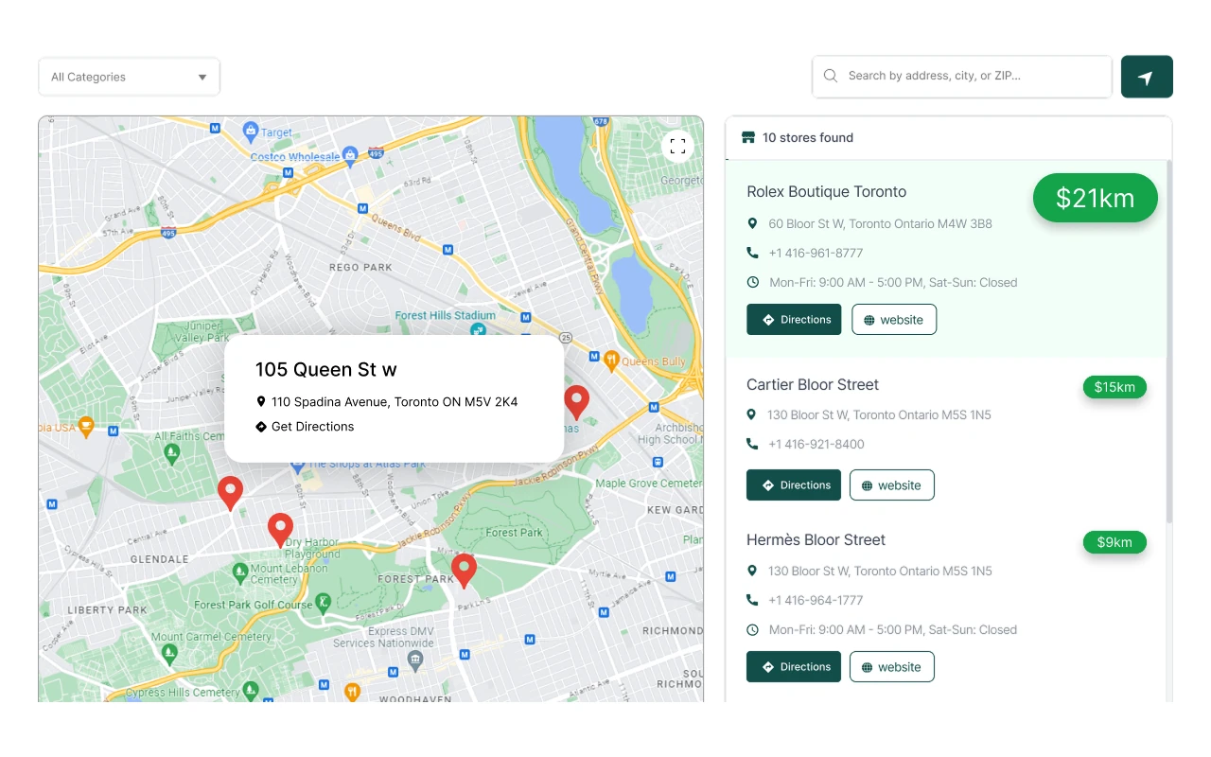Click the $21km distance badge

point(1095,198)
